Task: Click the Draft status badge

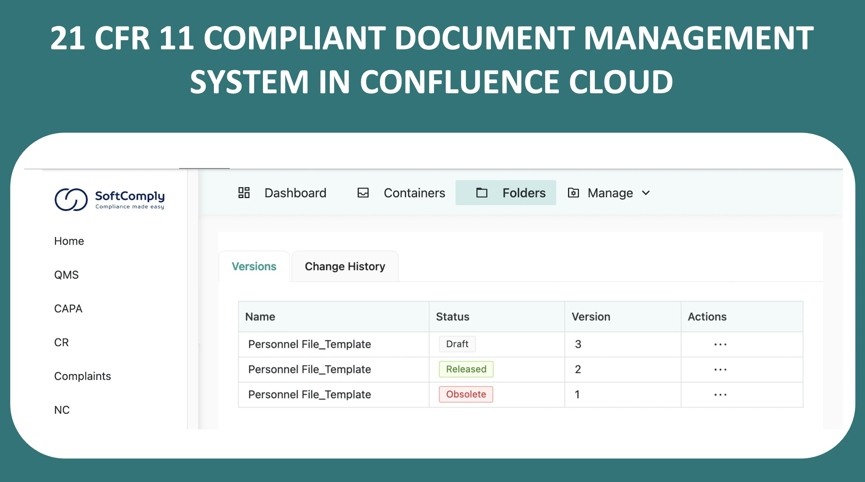Action: 457,344
